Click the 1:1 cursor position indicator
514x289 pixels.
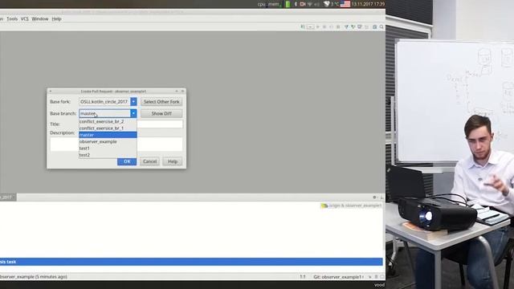(303, 277)
